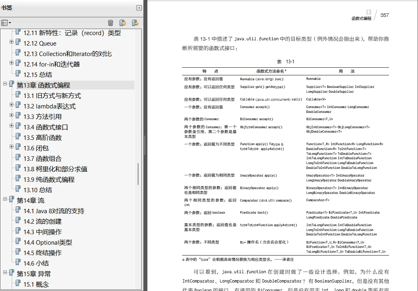This screenshot has height=291, width=418.
Task: Click the bookmark ribbon icon beside 13.10 总结
Action: [18, 188]
